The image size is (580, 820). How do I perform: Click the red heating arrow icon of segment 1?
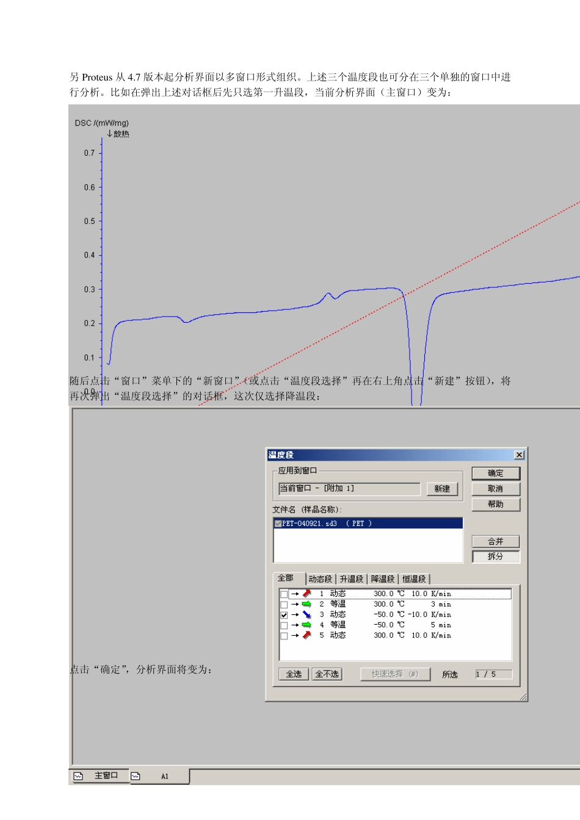pyautogui.click(x=306, y=594)
